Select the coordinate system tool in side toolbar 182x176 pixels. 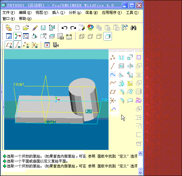pos(113,100)
